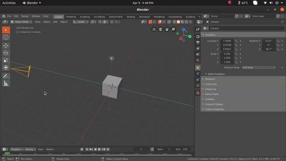286x161 pixels.
Task: Toggle lock for Rotation X
Action: (278, 41)
